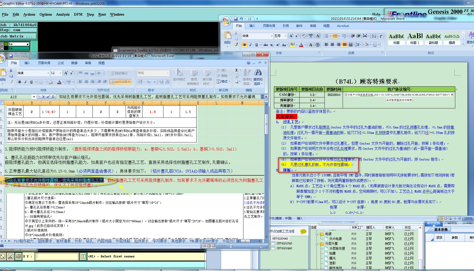Click Word's grow font icon
This screenshot has height=271, width=474.
[291, 36]
